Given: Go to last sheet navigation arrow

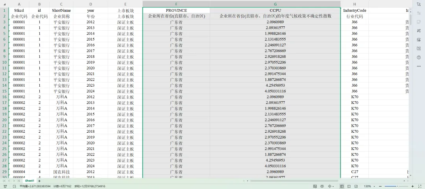Looking at the screenshot, I should (18, 181).
